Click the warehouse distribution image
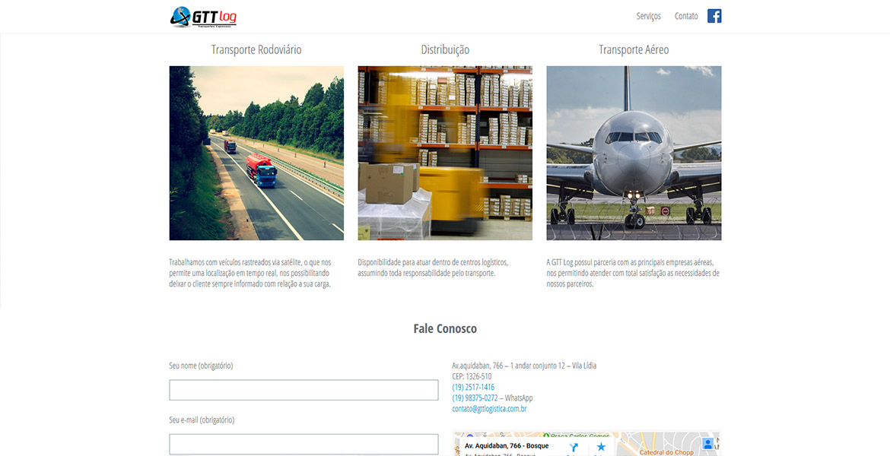890x456 pixels. coord(445,153)
